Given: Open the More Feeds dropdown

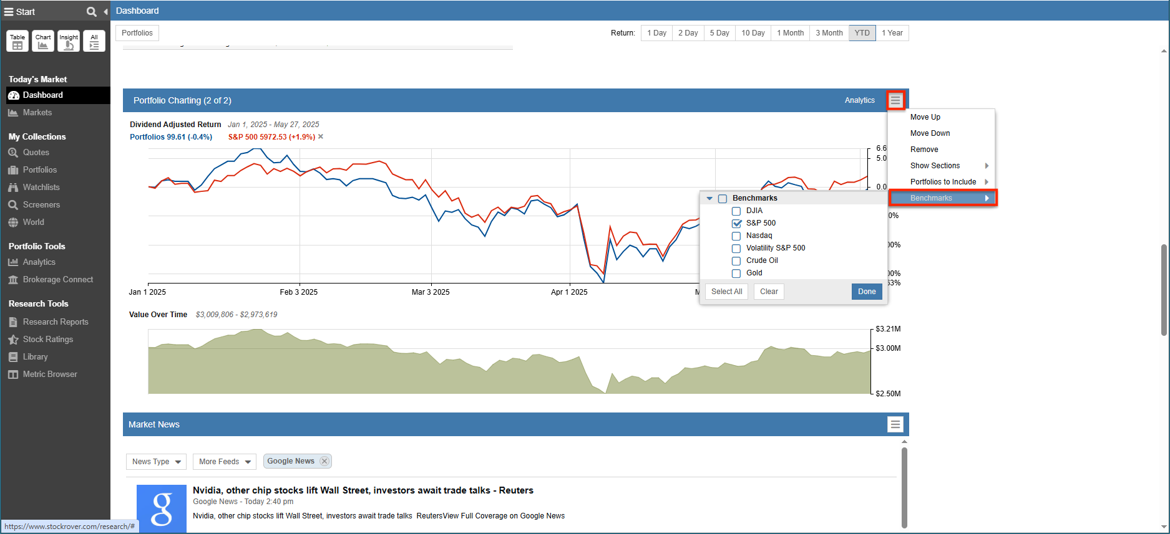Looking at the screenshot, I should pos(225,462).
